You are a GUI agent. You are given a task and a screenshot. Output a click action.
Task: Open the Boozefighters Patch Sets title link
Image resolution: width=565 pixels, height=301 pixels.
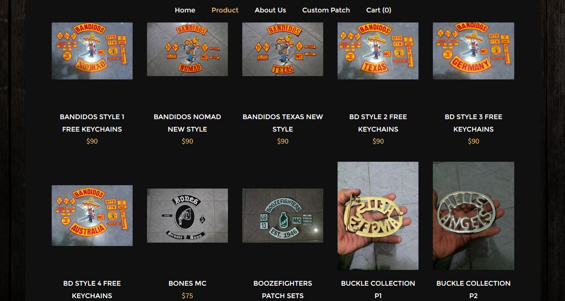point(282,290)
